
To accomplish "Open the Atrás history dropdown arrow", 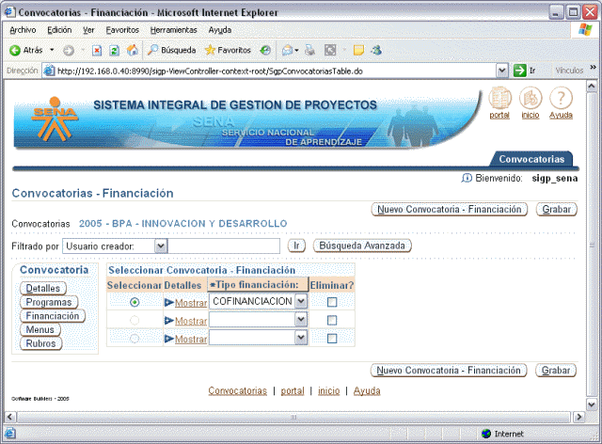I will click(x=52, y=50).
